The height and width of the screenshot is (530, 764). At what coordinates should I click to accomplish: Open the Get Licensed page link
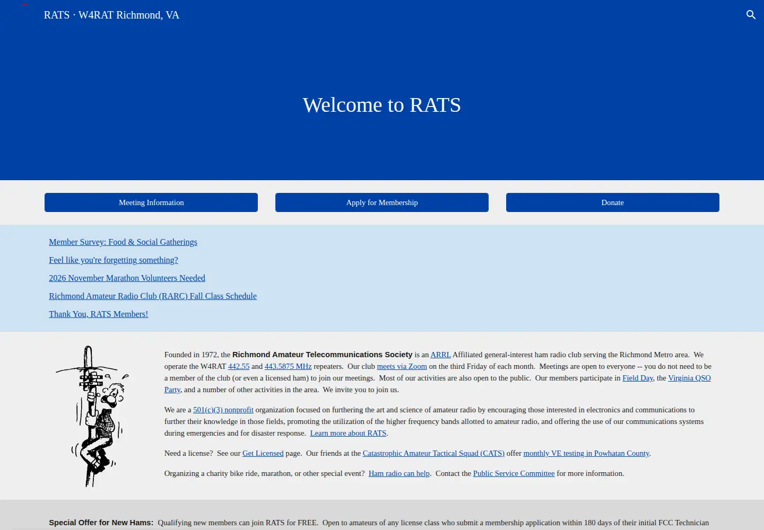263,453
